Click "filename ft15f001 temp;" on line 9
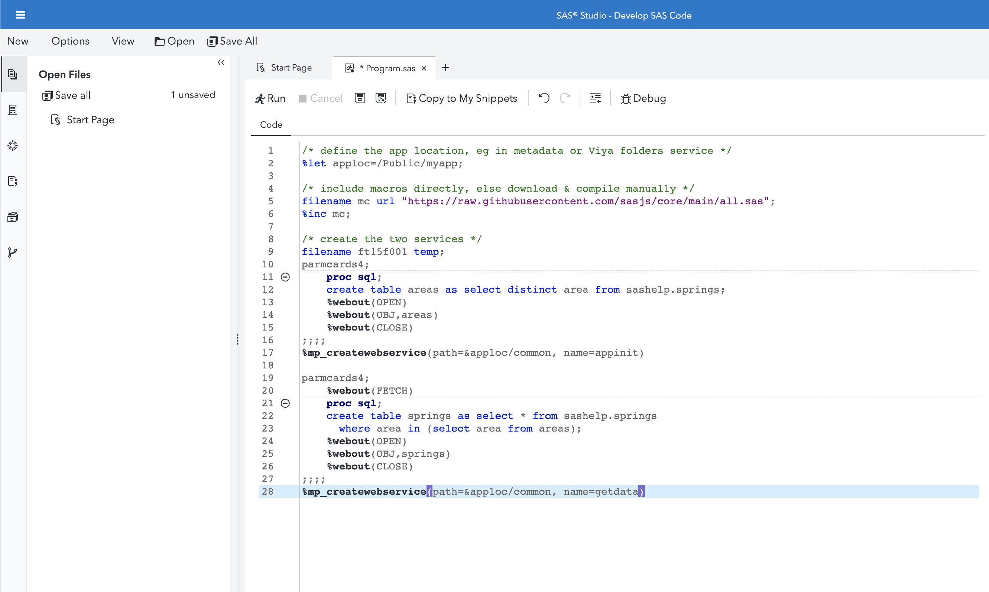 [373, 252]
